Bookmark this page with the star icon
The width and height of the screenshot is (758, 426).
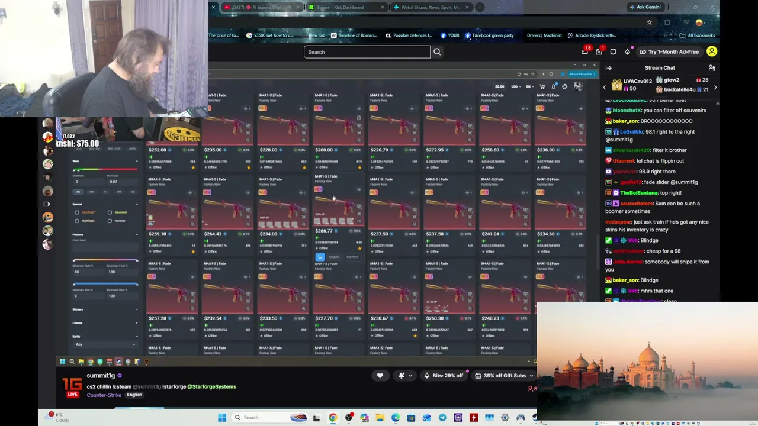[649, 22]
